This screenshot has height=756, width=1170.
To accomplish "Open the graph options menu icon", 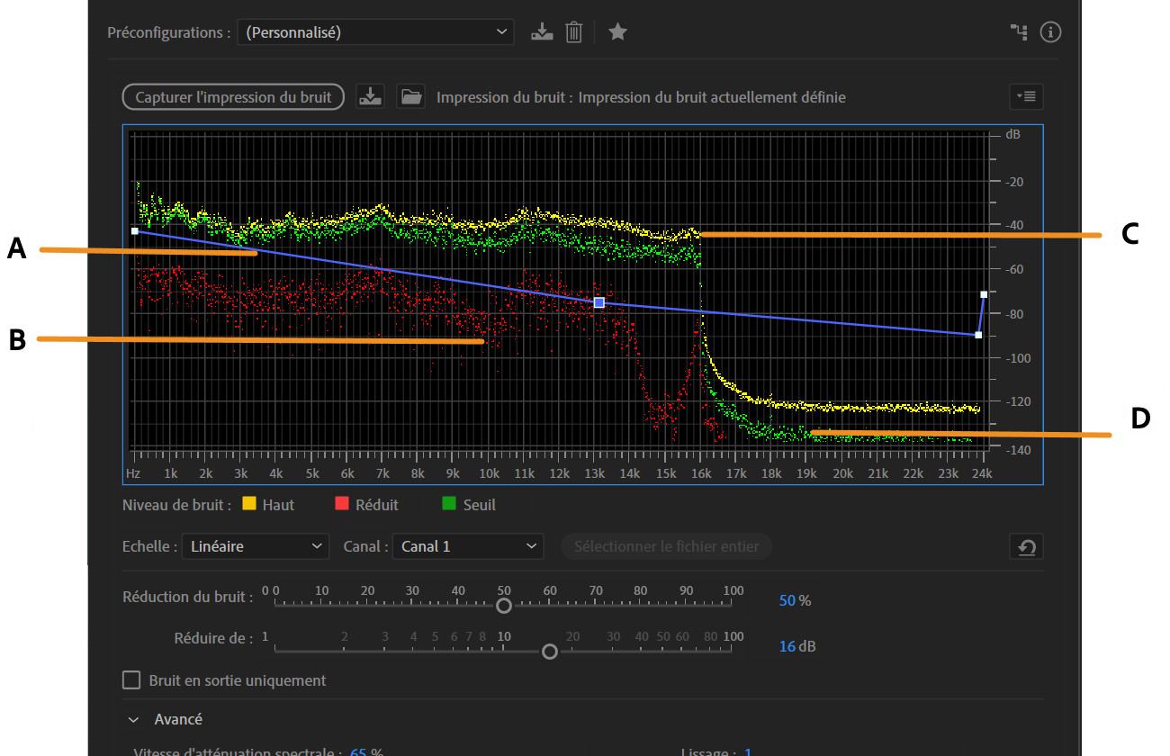I will [1026, 96].
